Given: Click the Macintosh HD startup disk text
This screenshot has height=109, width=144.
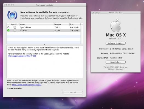Looking at the screenshot, I should [116, 58].
